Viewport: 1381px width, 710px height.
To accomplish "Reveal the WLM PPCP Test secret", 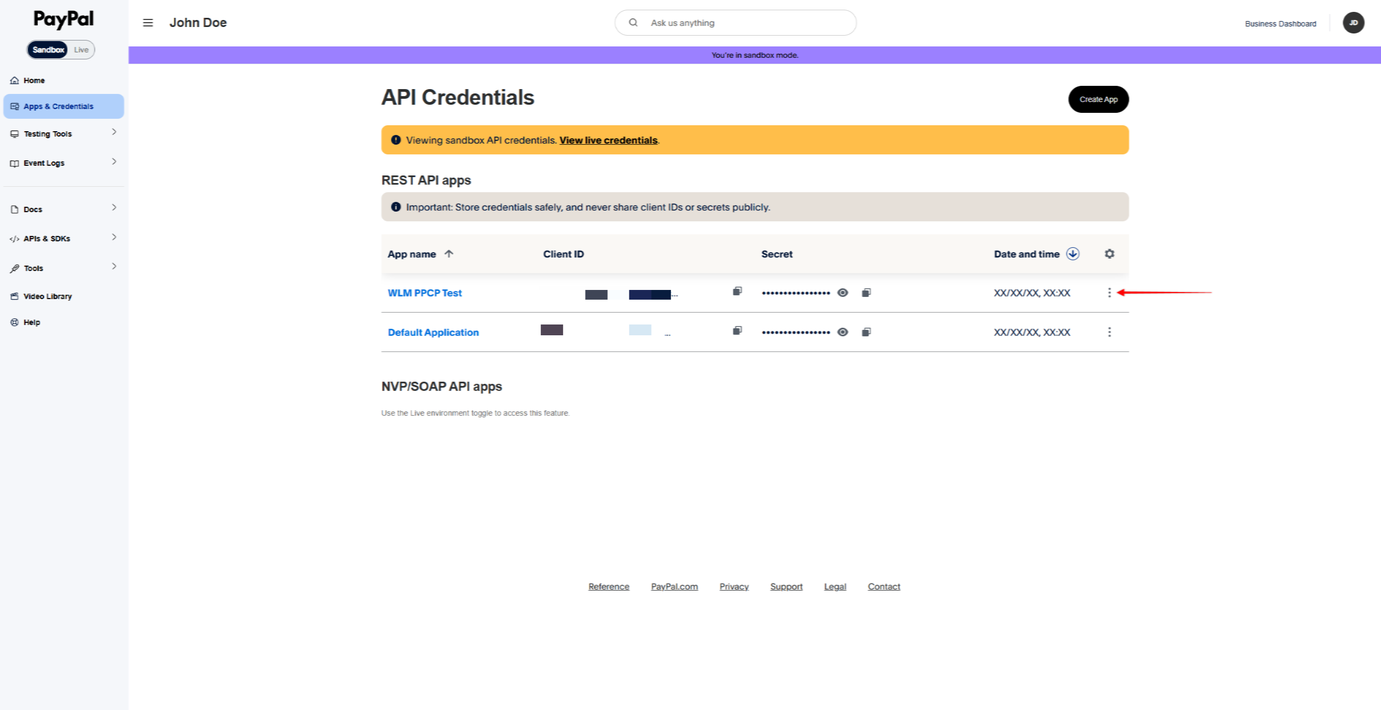I will [x=842, y=293].
